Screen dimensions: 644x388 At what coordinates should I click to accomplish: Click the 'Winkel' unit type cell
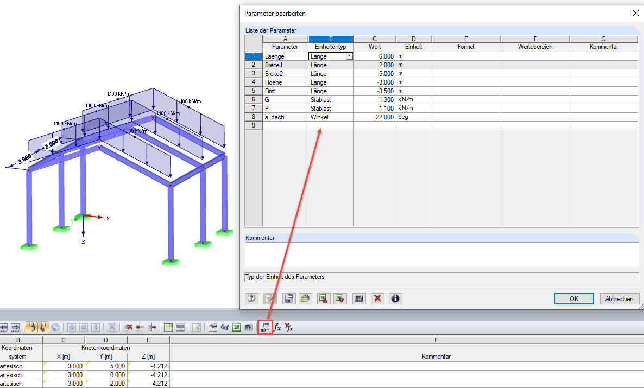pyautogui.click(x=331, y=117)
